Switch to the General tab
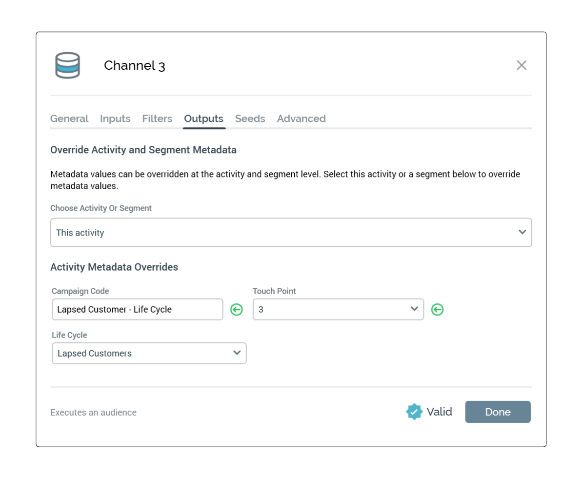 (69, 119)
